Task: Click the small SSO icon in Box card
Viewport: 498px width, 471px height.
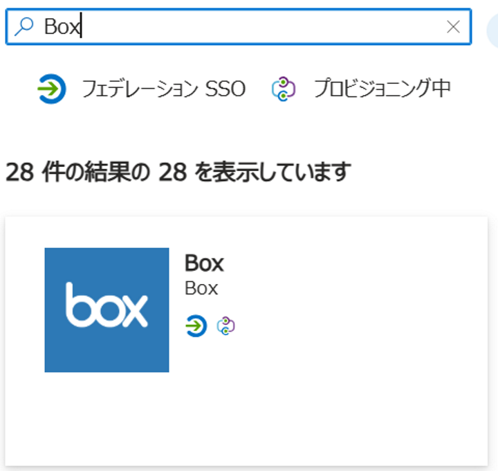Action: coord(196,326)
